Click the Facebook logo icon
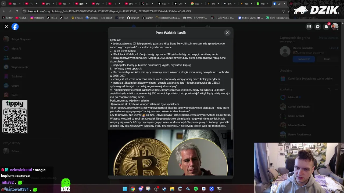344x193 pixels. [x=15, y=27]
